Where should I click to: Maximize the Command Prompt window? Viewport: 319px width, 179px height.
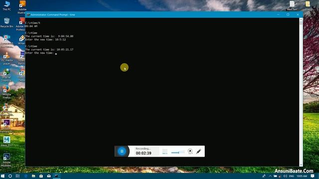pyautogui.click(x=288, y=14)
